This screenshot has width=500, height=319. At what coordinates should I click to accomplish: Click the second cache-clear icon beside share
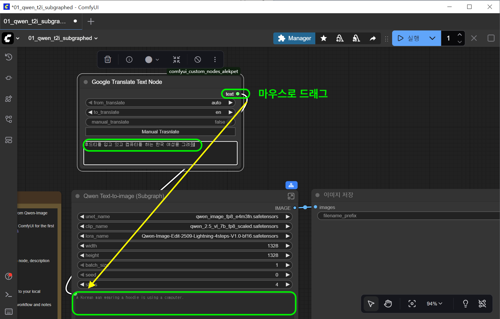[356, 38]
